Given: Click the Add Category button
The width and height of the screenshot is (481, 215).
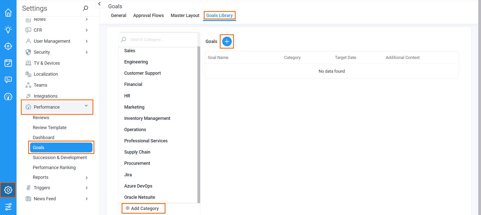Looking at the screenshot, I should click(x=143, y=209).
